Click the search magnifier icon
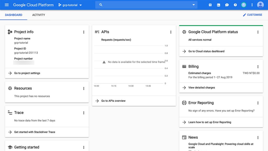This screenshot has height=151, width=268. click(x=101, y=5)
